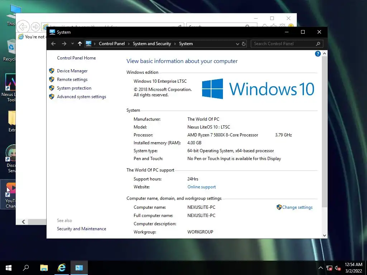Open Advanced system settings

pos(81,97)
